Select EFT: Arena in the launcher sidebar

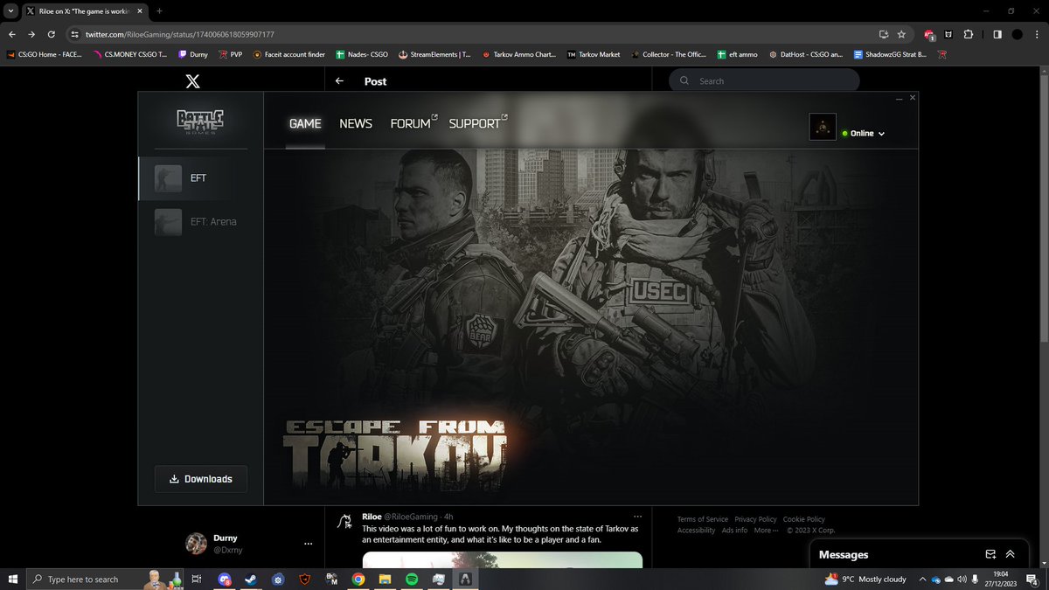point(201,222)
